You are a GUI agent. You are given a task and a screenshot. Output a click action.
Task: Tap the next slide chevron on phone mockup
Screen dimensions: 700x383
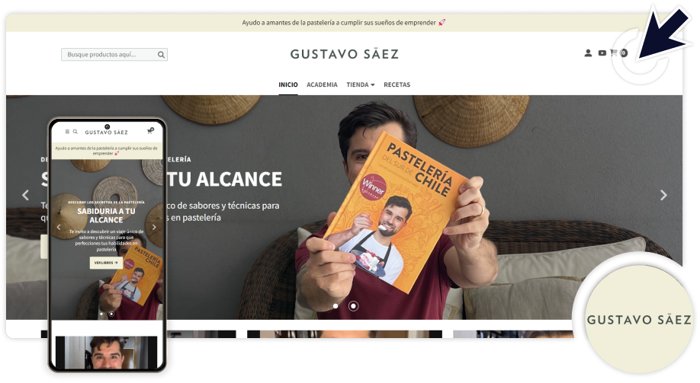point(154,227)
